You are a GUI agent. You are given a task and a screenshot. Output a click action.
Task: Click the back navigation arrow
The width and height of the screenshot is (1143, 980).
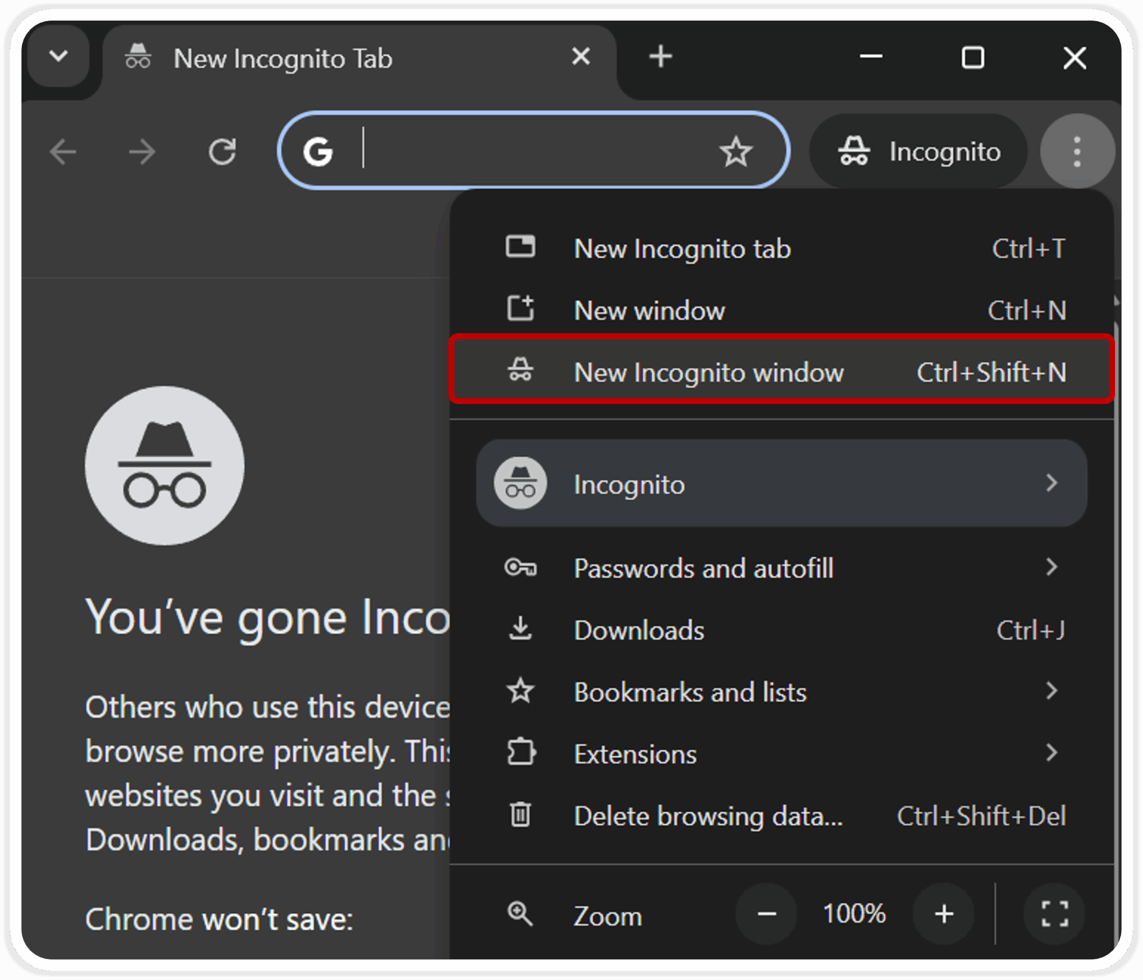[x=63, y=152]
